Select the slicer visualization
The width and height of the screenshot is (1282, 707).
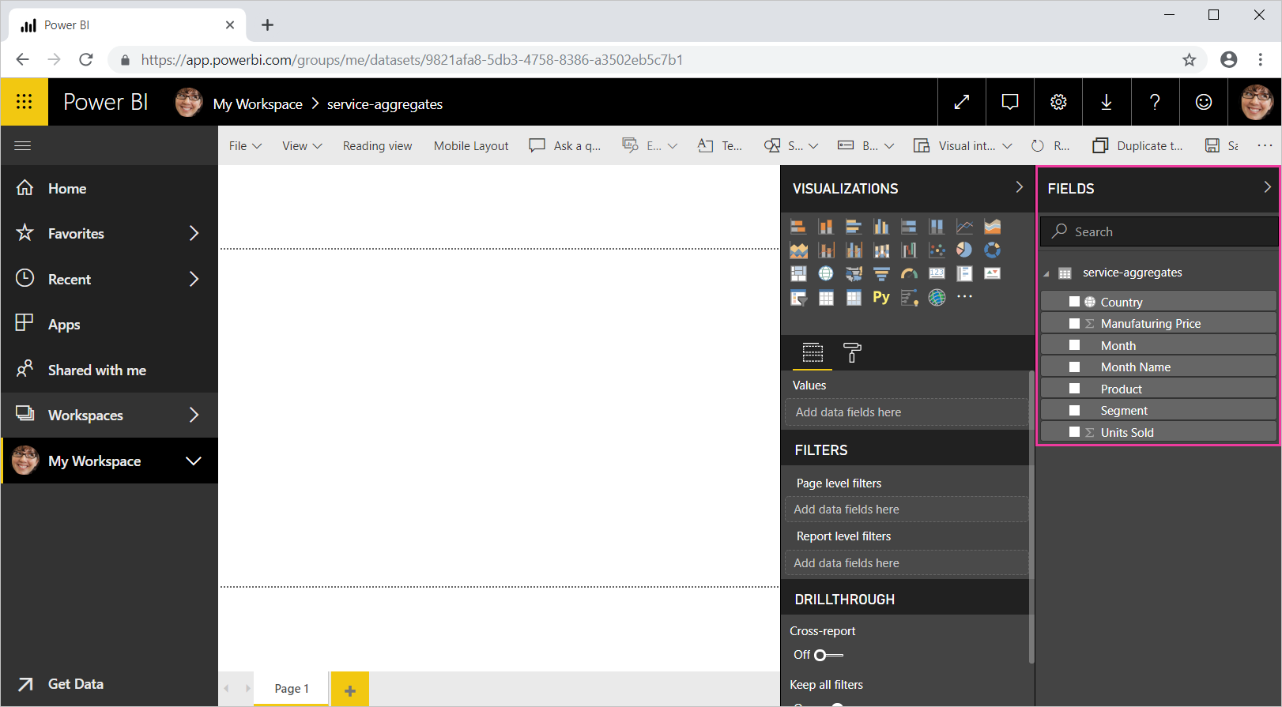coord(798,298)
